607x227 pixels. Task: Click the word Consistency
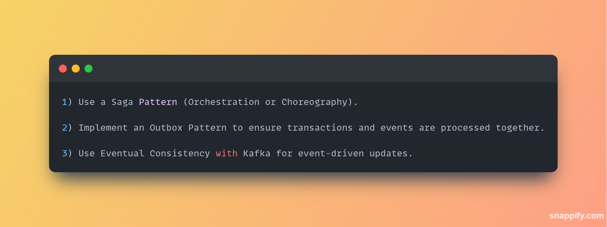pyautogui.click(x=180, y=154)
